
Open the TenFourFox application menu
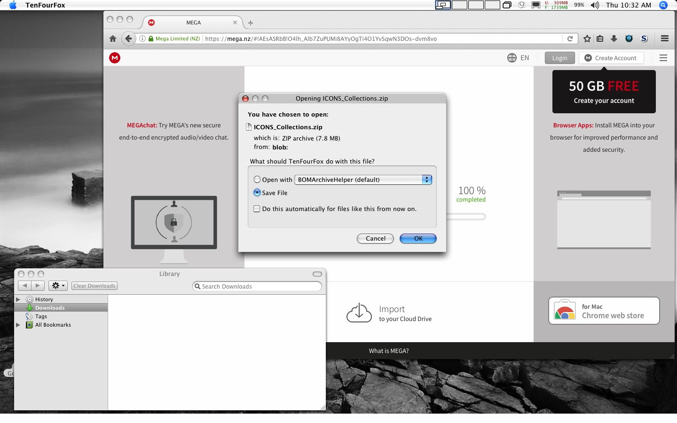(45, 5)
